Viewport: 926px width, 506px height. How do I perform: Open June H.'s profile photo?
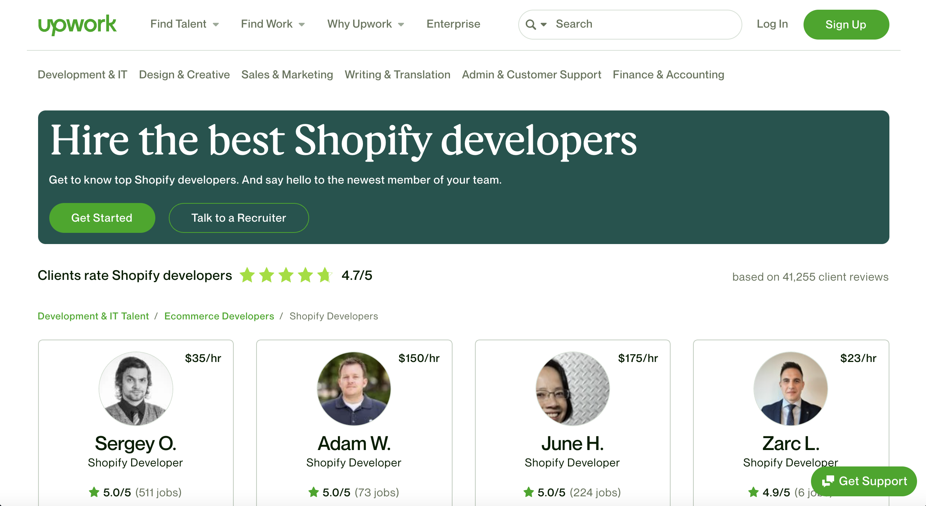coord(572,388)
